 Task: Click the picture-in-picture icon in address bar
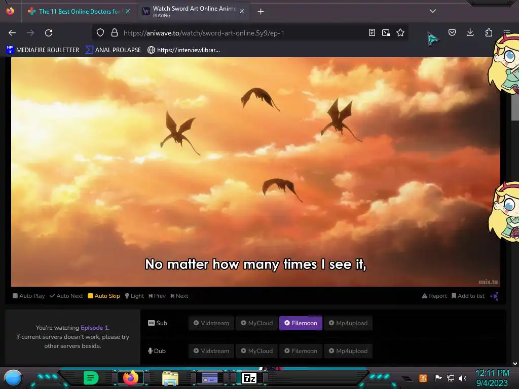[386, 32]
